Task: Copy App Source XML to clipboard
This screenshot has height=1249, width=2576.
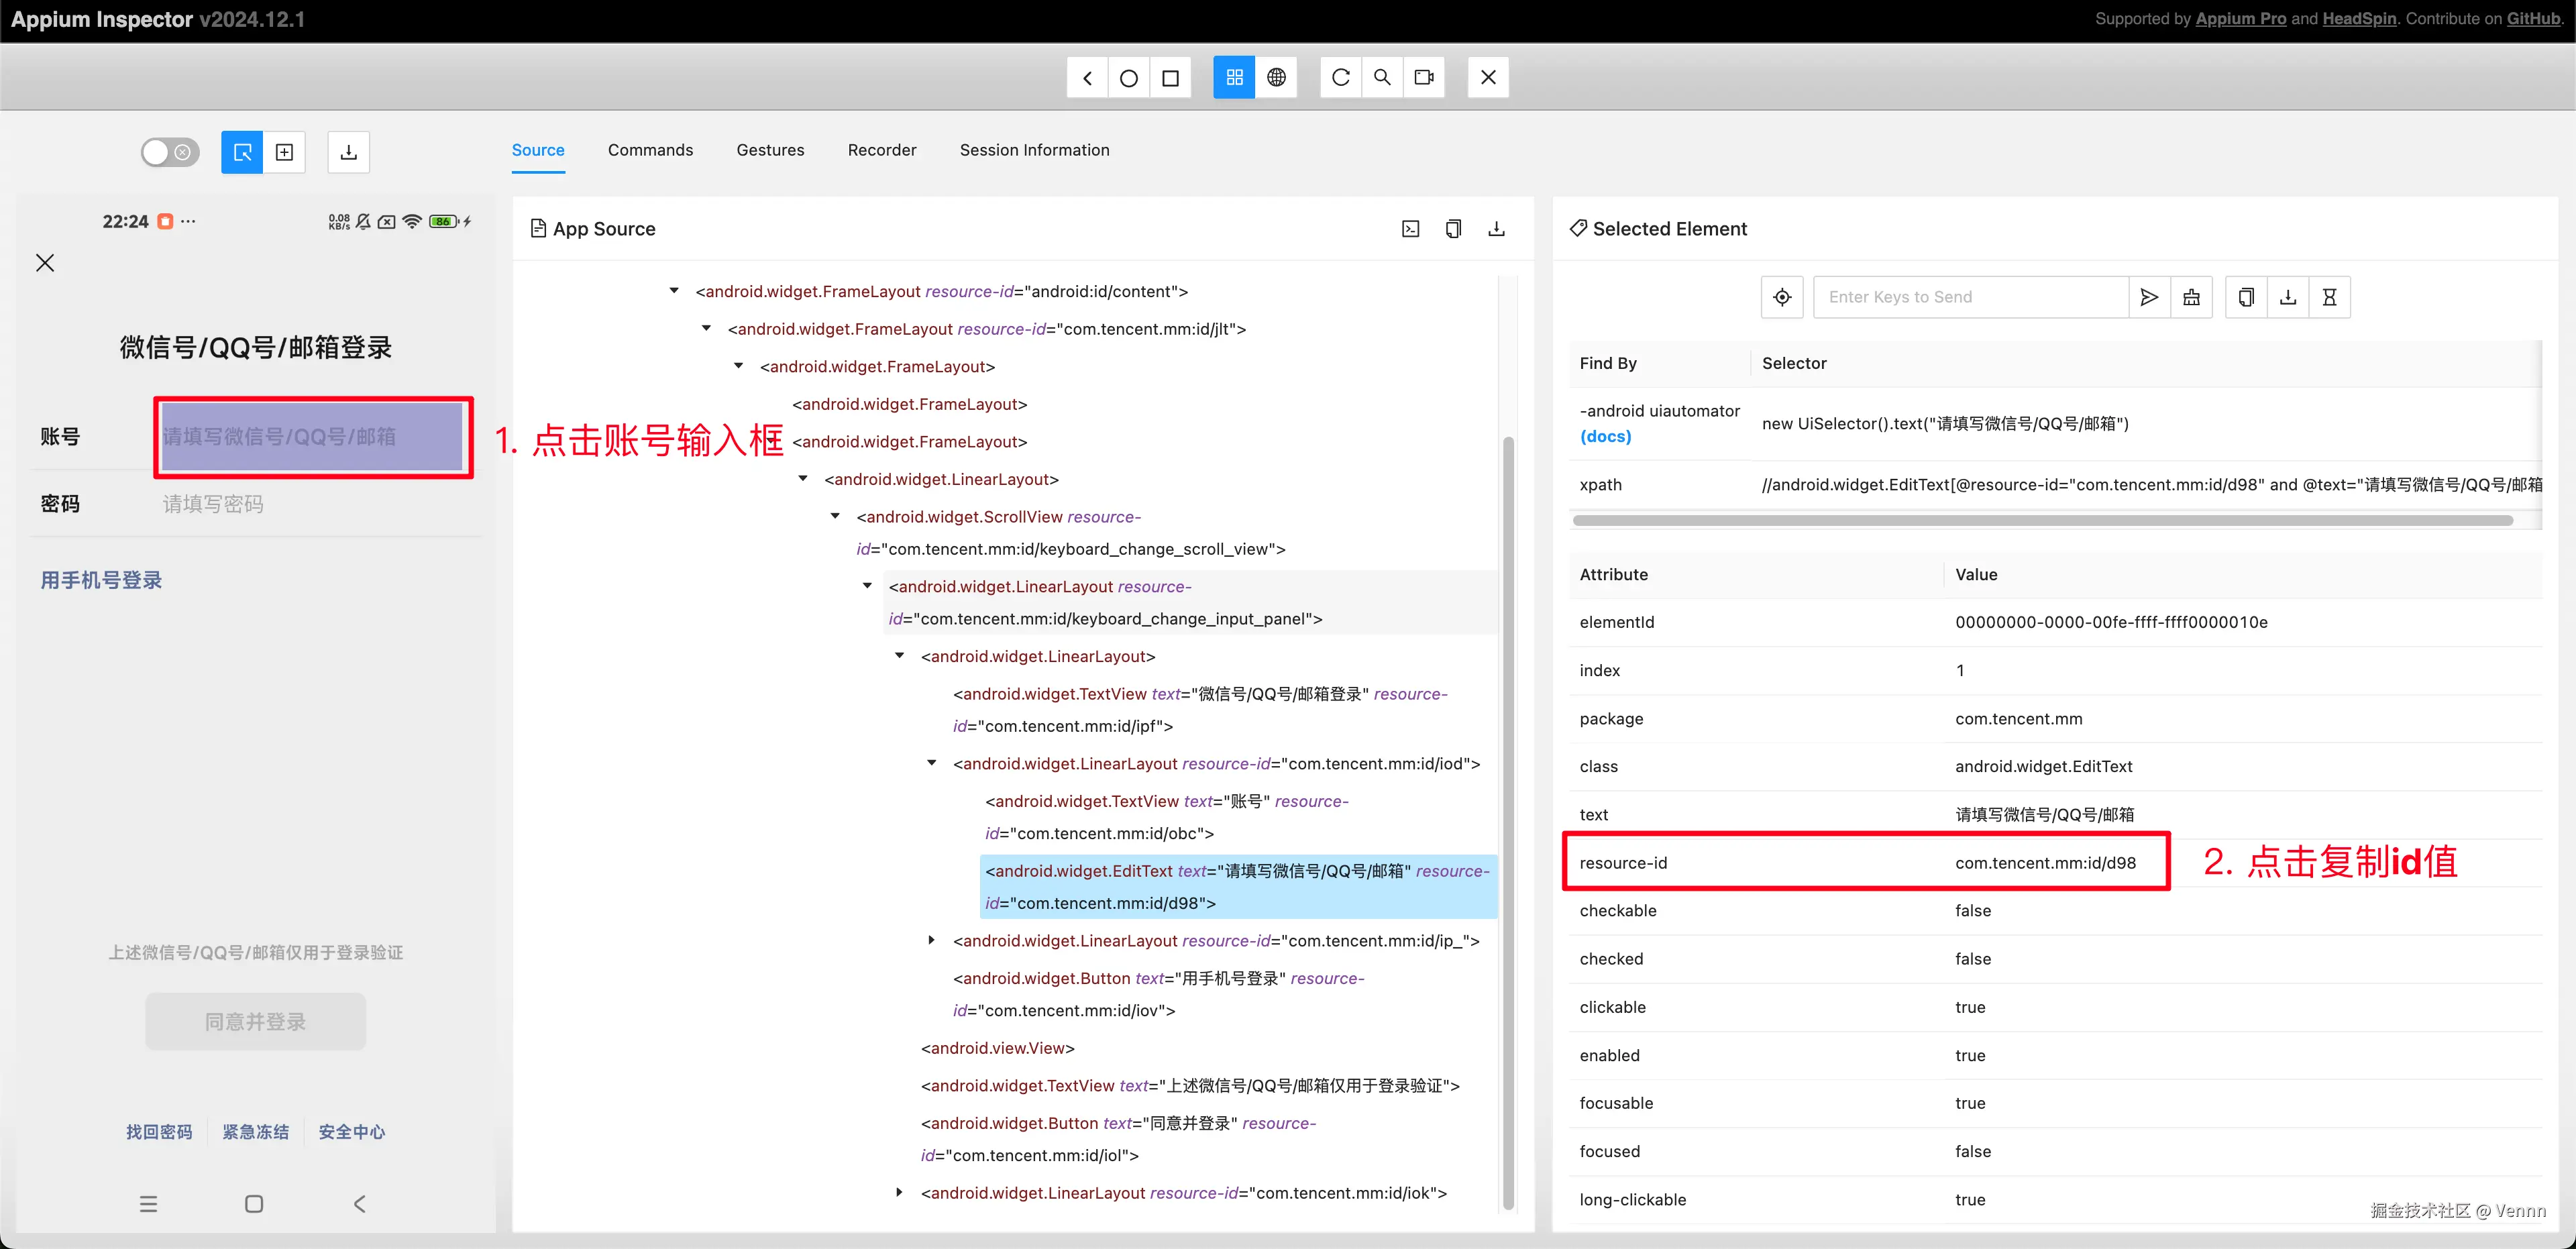Action: (x=1453, y=229)
